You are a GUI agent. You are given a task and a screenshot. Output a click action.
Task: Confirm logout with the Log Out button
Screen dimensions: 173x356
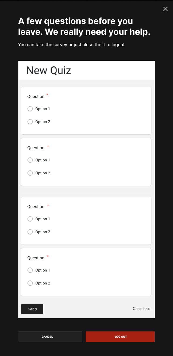(x=120, y=337)
